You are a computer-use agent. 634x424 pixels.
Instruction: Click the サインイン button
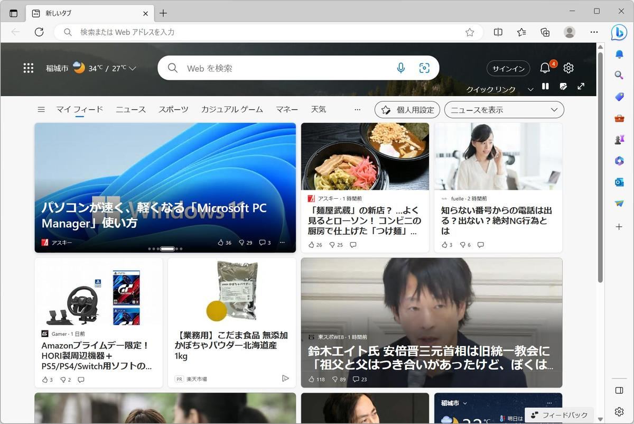tap(508, 68)
